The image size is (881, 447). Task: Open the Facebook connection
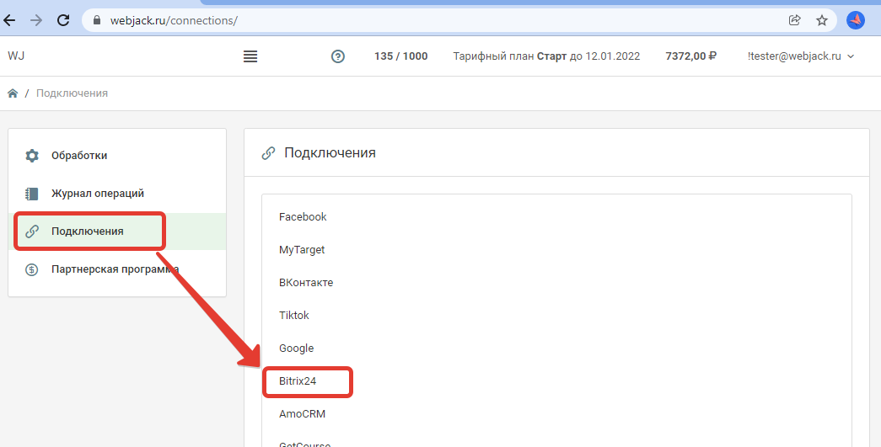click(x=303, y=217)
